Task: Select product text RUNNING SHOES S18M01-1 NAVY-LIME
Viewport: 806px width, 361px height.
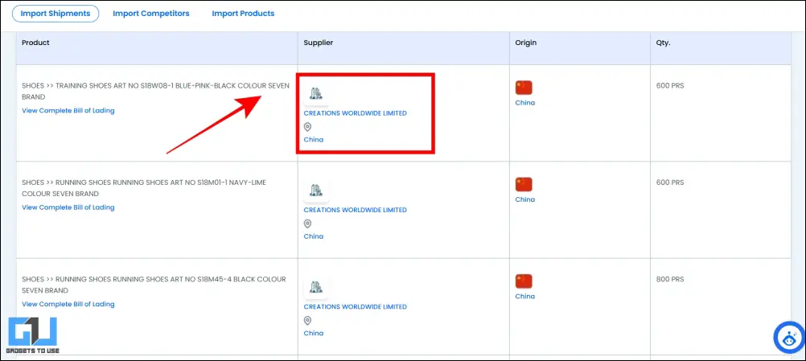Action: pos(144,188)
